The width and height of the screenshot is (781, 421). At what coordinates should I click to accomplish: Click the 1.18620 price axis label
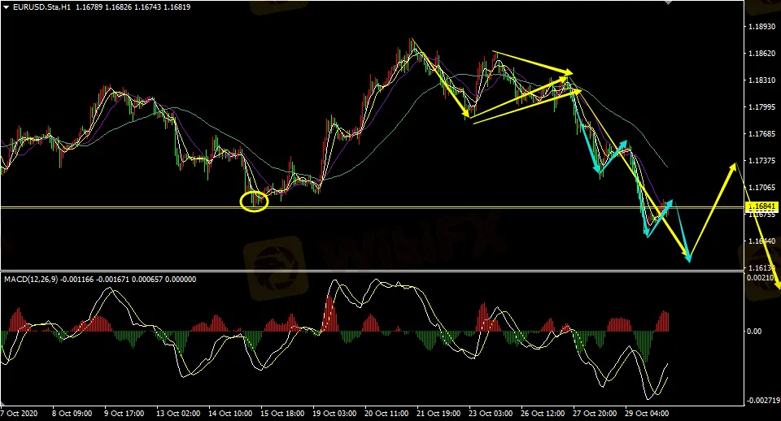[762, 54]
